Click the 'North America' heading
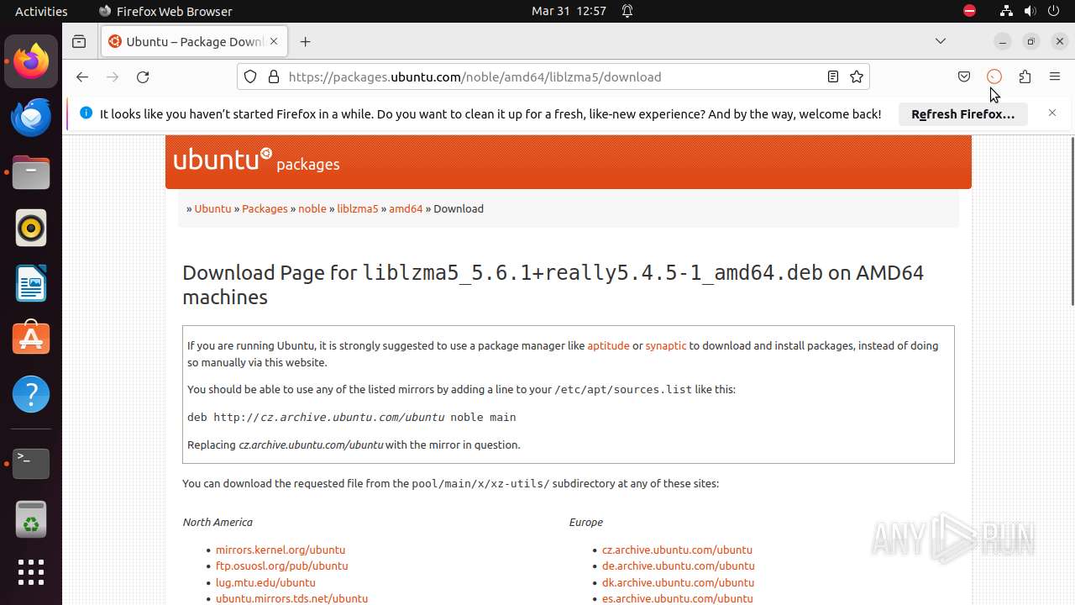Viewport: 1075px width, 605px height. tap(218, 522)
